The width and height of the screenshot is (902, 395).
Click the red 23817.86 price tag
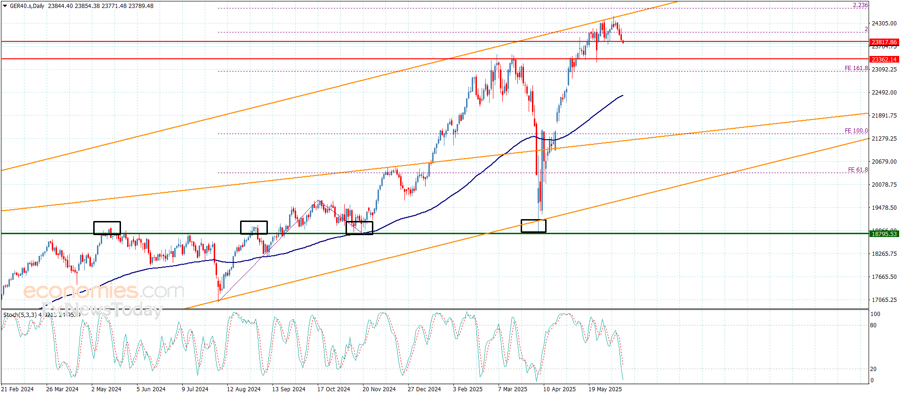885,42
